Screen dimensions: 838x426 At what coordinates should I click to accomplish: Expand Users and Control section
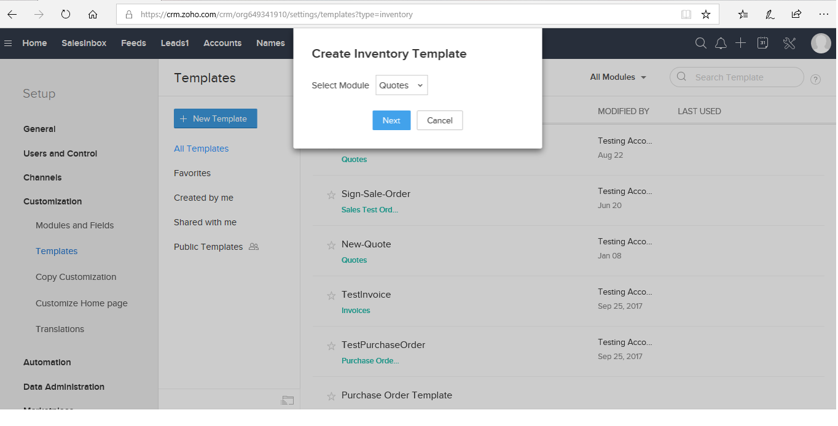tap(60, 153)
